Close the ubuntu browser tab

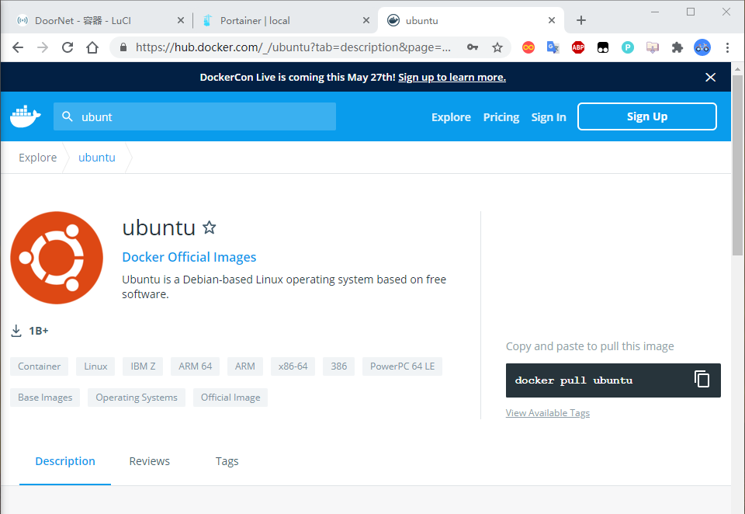[551, 20]
